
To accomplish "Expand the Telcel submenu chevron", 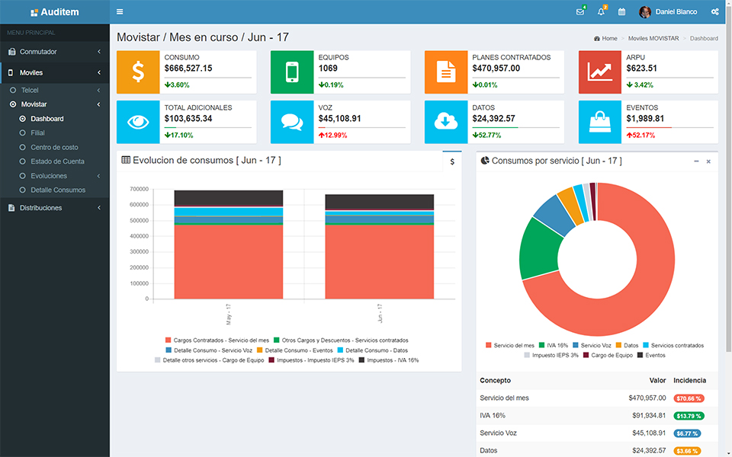I will [x=99, y=91].
